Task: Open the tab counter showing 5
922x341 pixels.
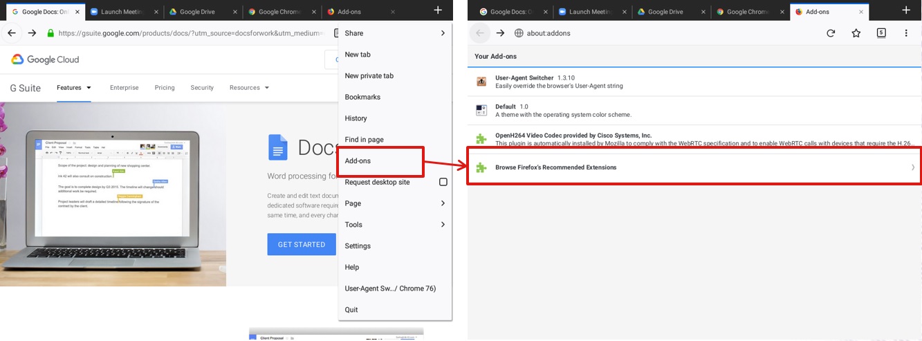Action: click(x=881, y=33)
